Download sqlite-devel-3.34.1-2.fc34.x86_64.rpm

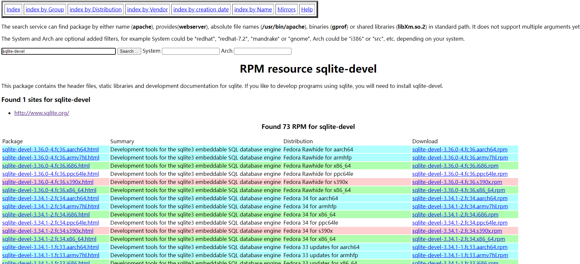(x=459, y=239)
